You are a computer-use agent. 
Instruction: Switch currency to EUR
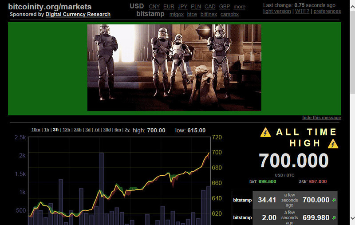[x=169, y=7]
